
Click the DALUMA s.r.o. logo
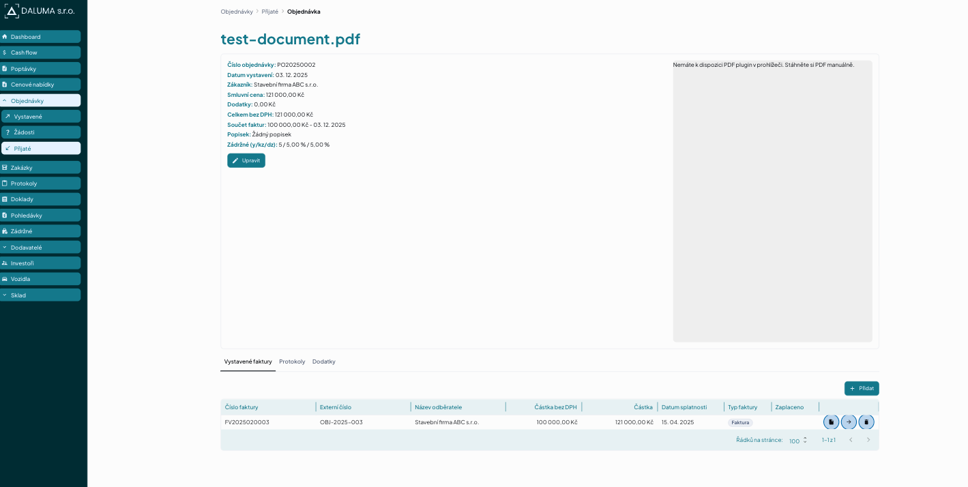(40, 11)
